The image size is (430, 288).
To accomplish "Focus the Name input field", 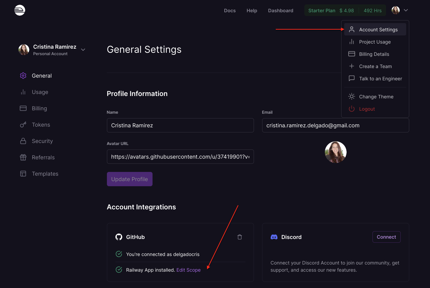I will (180, 125).
